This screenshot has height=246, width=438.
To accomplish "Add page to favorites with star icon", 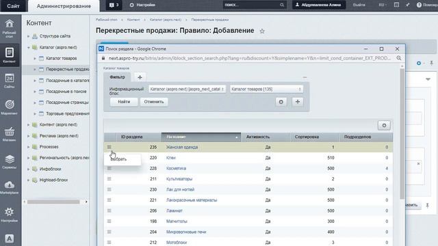I will coord(262,31).
